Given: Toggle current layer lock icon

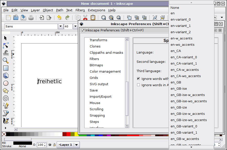Looking at the screenshot, I should point(54,145).
